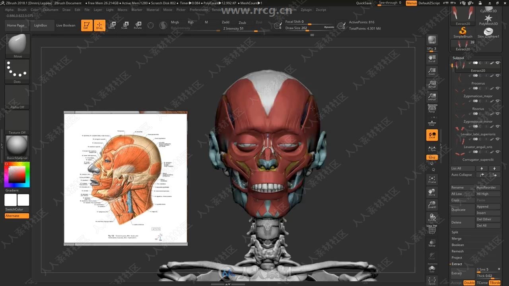
Task: Toggle the Alternate button
Action: [17, 216]
